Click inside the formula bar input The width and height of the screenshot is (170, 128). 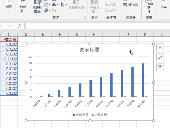pyautogui.click(x=97, y=26)
